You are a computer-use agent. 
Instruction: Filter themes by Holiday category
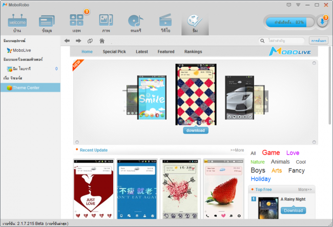[261, 179]
